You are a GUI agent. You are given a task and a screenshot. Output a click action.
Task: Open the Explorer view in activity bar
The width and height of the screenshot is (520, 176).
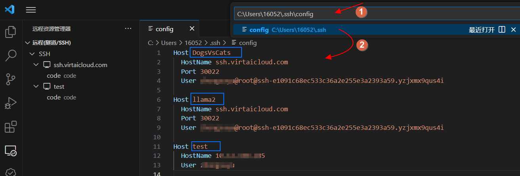click(x=11, y=32)
